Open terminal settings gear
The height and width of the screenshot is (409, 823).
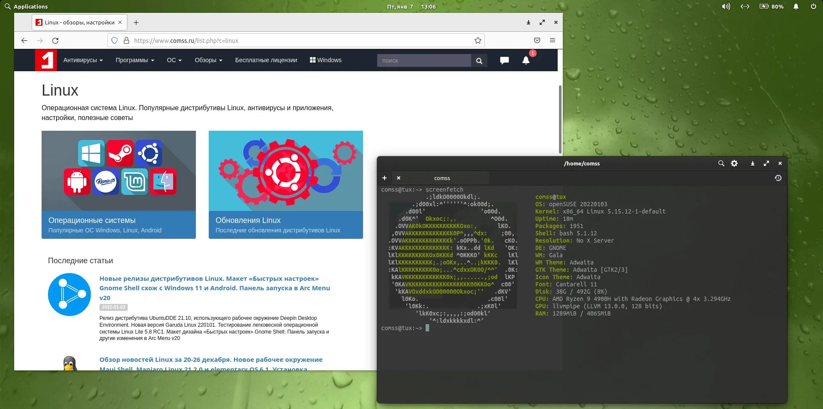(x=734, y=163)
